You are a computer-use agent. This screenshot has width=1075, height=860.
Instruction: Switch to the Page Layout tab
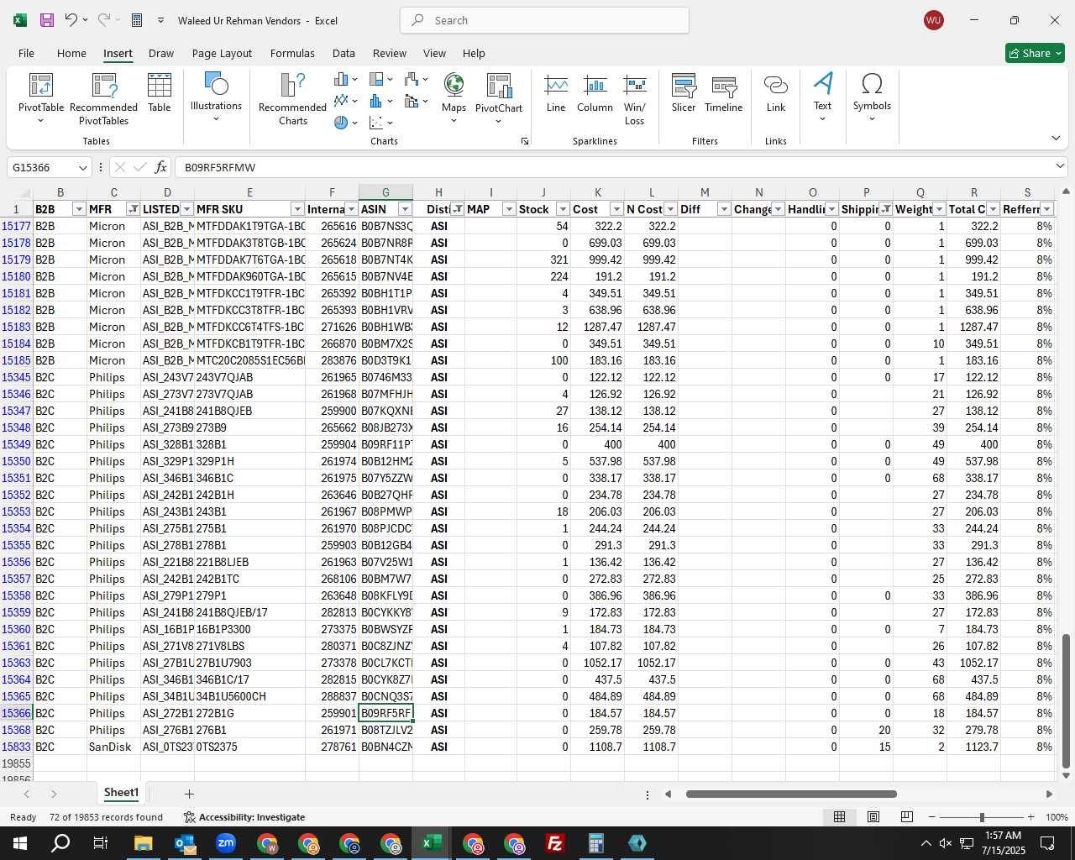[222, 53]
